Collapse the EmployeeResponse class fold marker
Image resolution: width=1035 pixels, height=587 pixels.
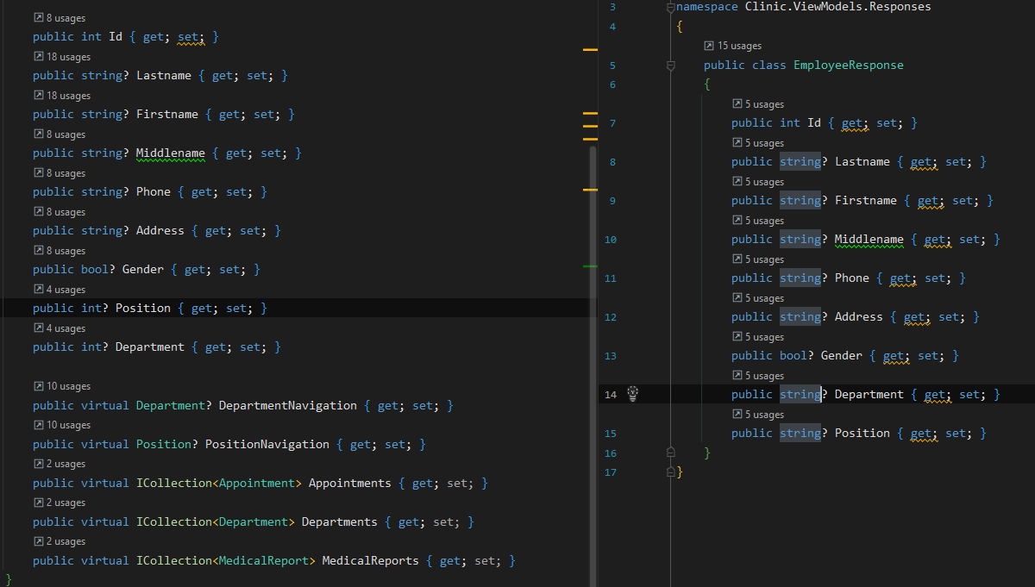tap(671, 66)
